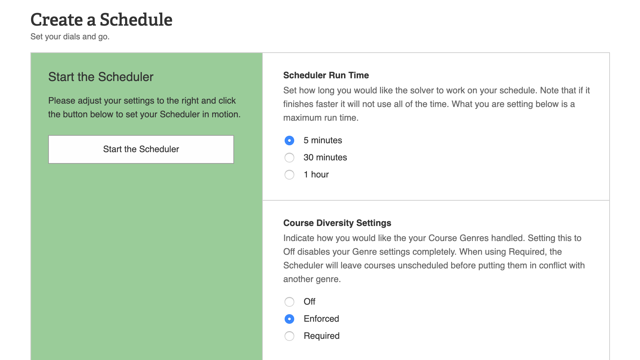The width and height of the screenshot is (640, 360).
Task: Click the 5 minutes label text
Action: pos(323,140)
